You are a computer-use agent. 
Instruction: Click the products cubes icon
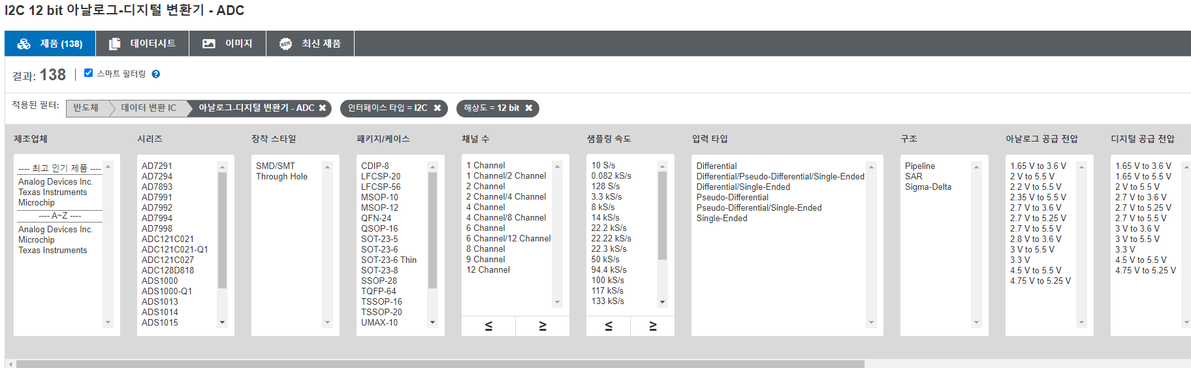[24, 44]
